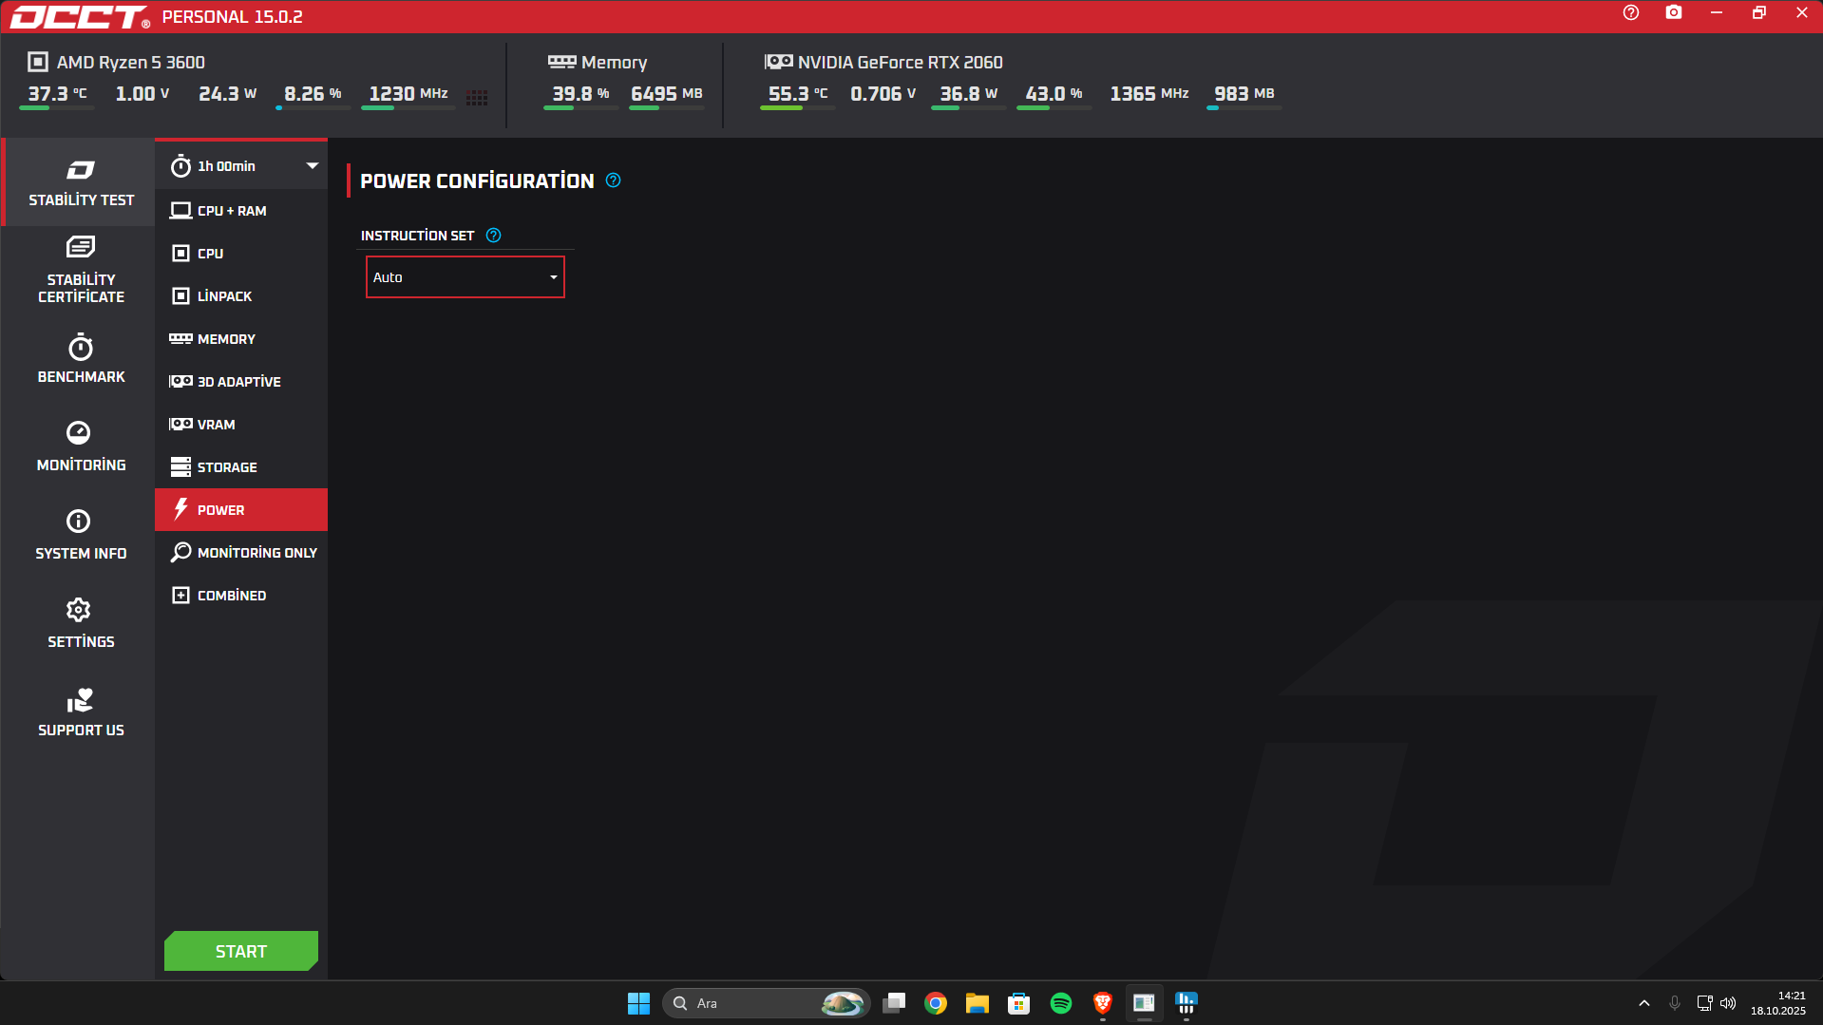Click the memory usage 39.8 % reading
Image resolution: width=1823 pixels, height=1025 pixels.
click(x=580, y=94)
